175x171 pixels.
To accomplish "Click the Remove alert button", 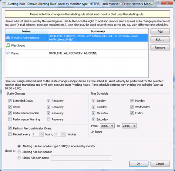I will (160, 47).
